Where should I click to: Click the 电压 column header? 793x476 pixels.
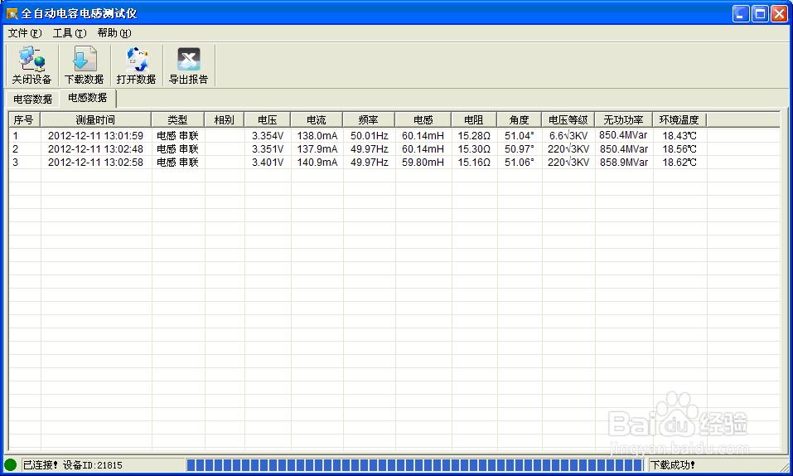pyautogui.click(x=268, y=120)
